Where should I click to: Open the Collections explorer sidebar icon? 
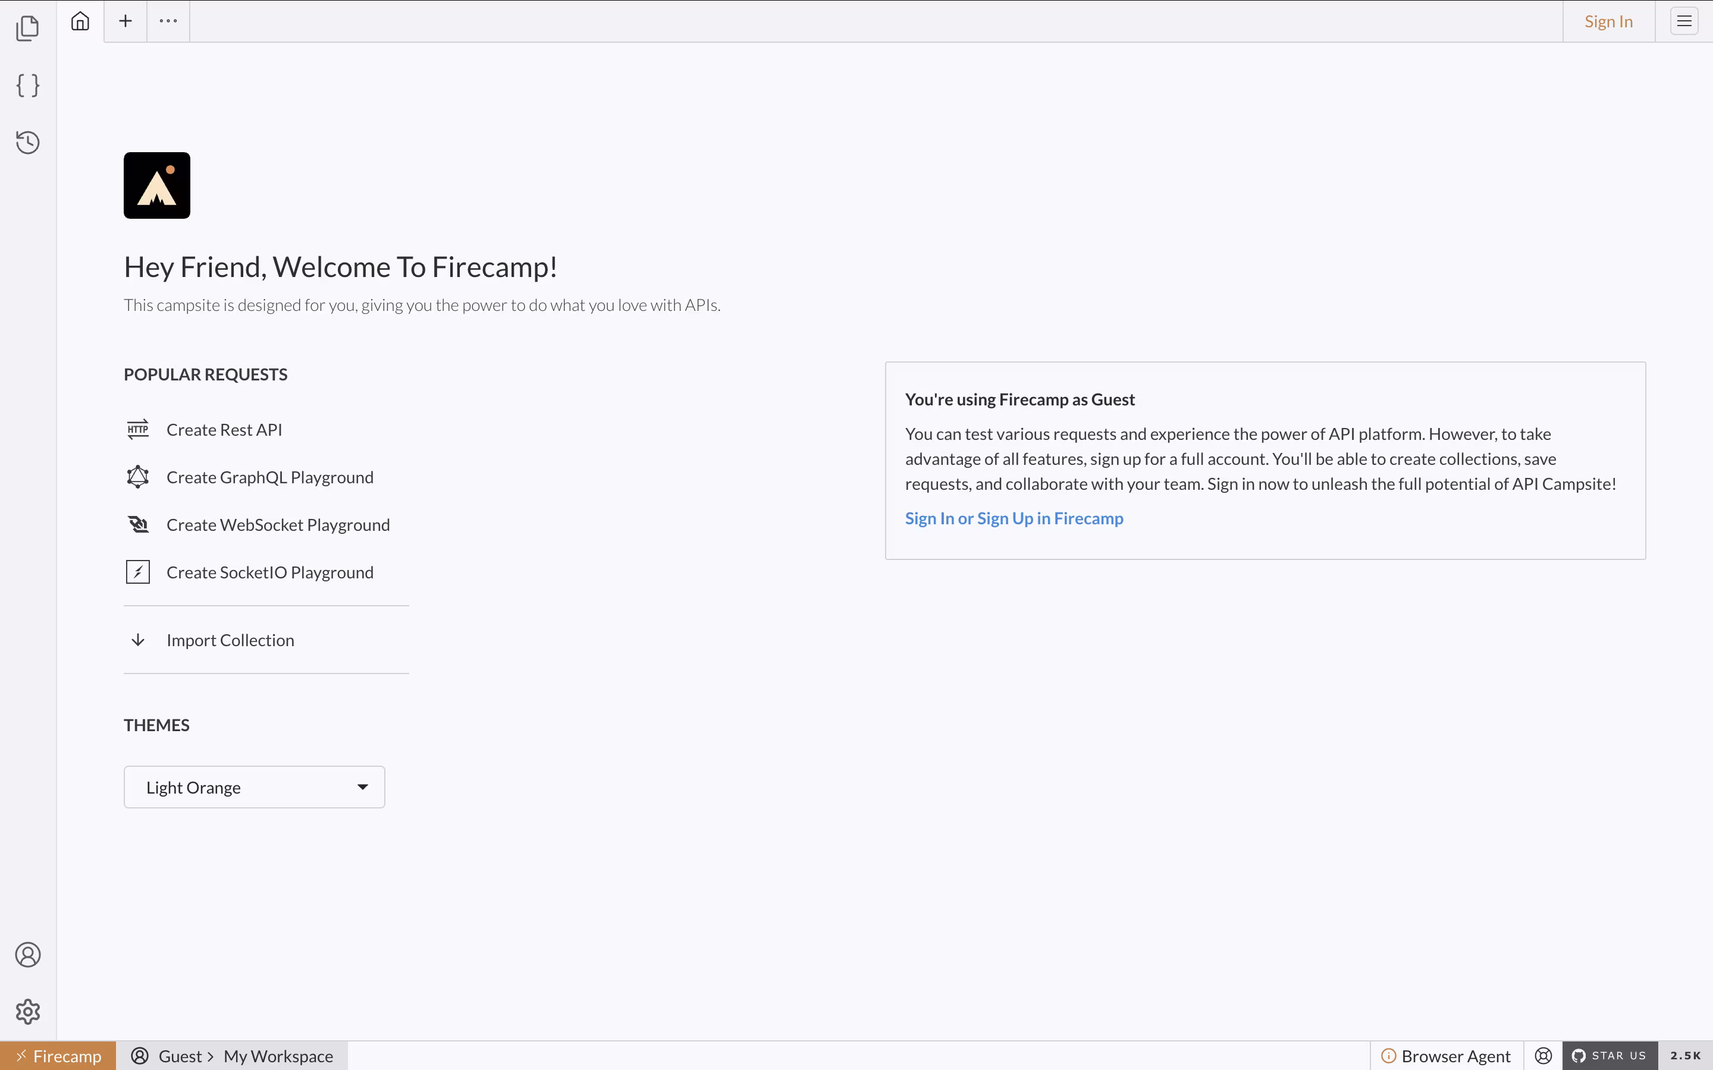tap(27, 27)
